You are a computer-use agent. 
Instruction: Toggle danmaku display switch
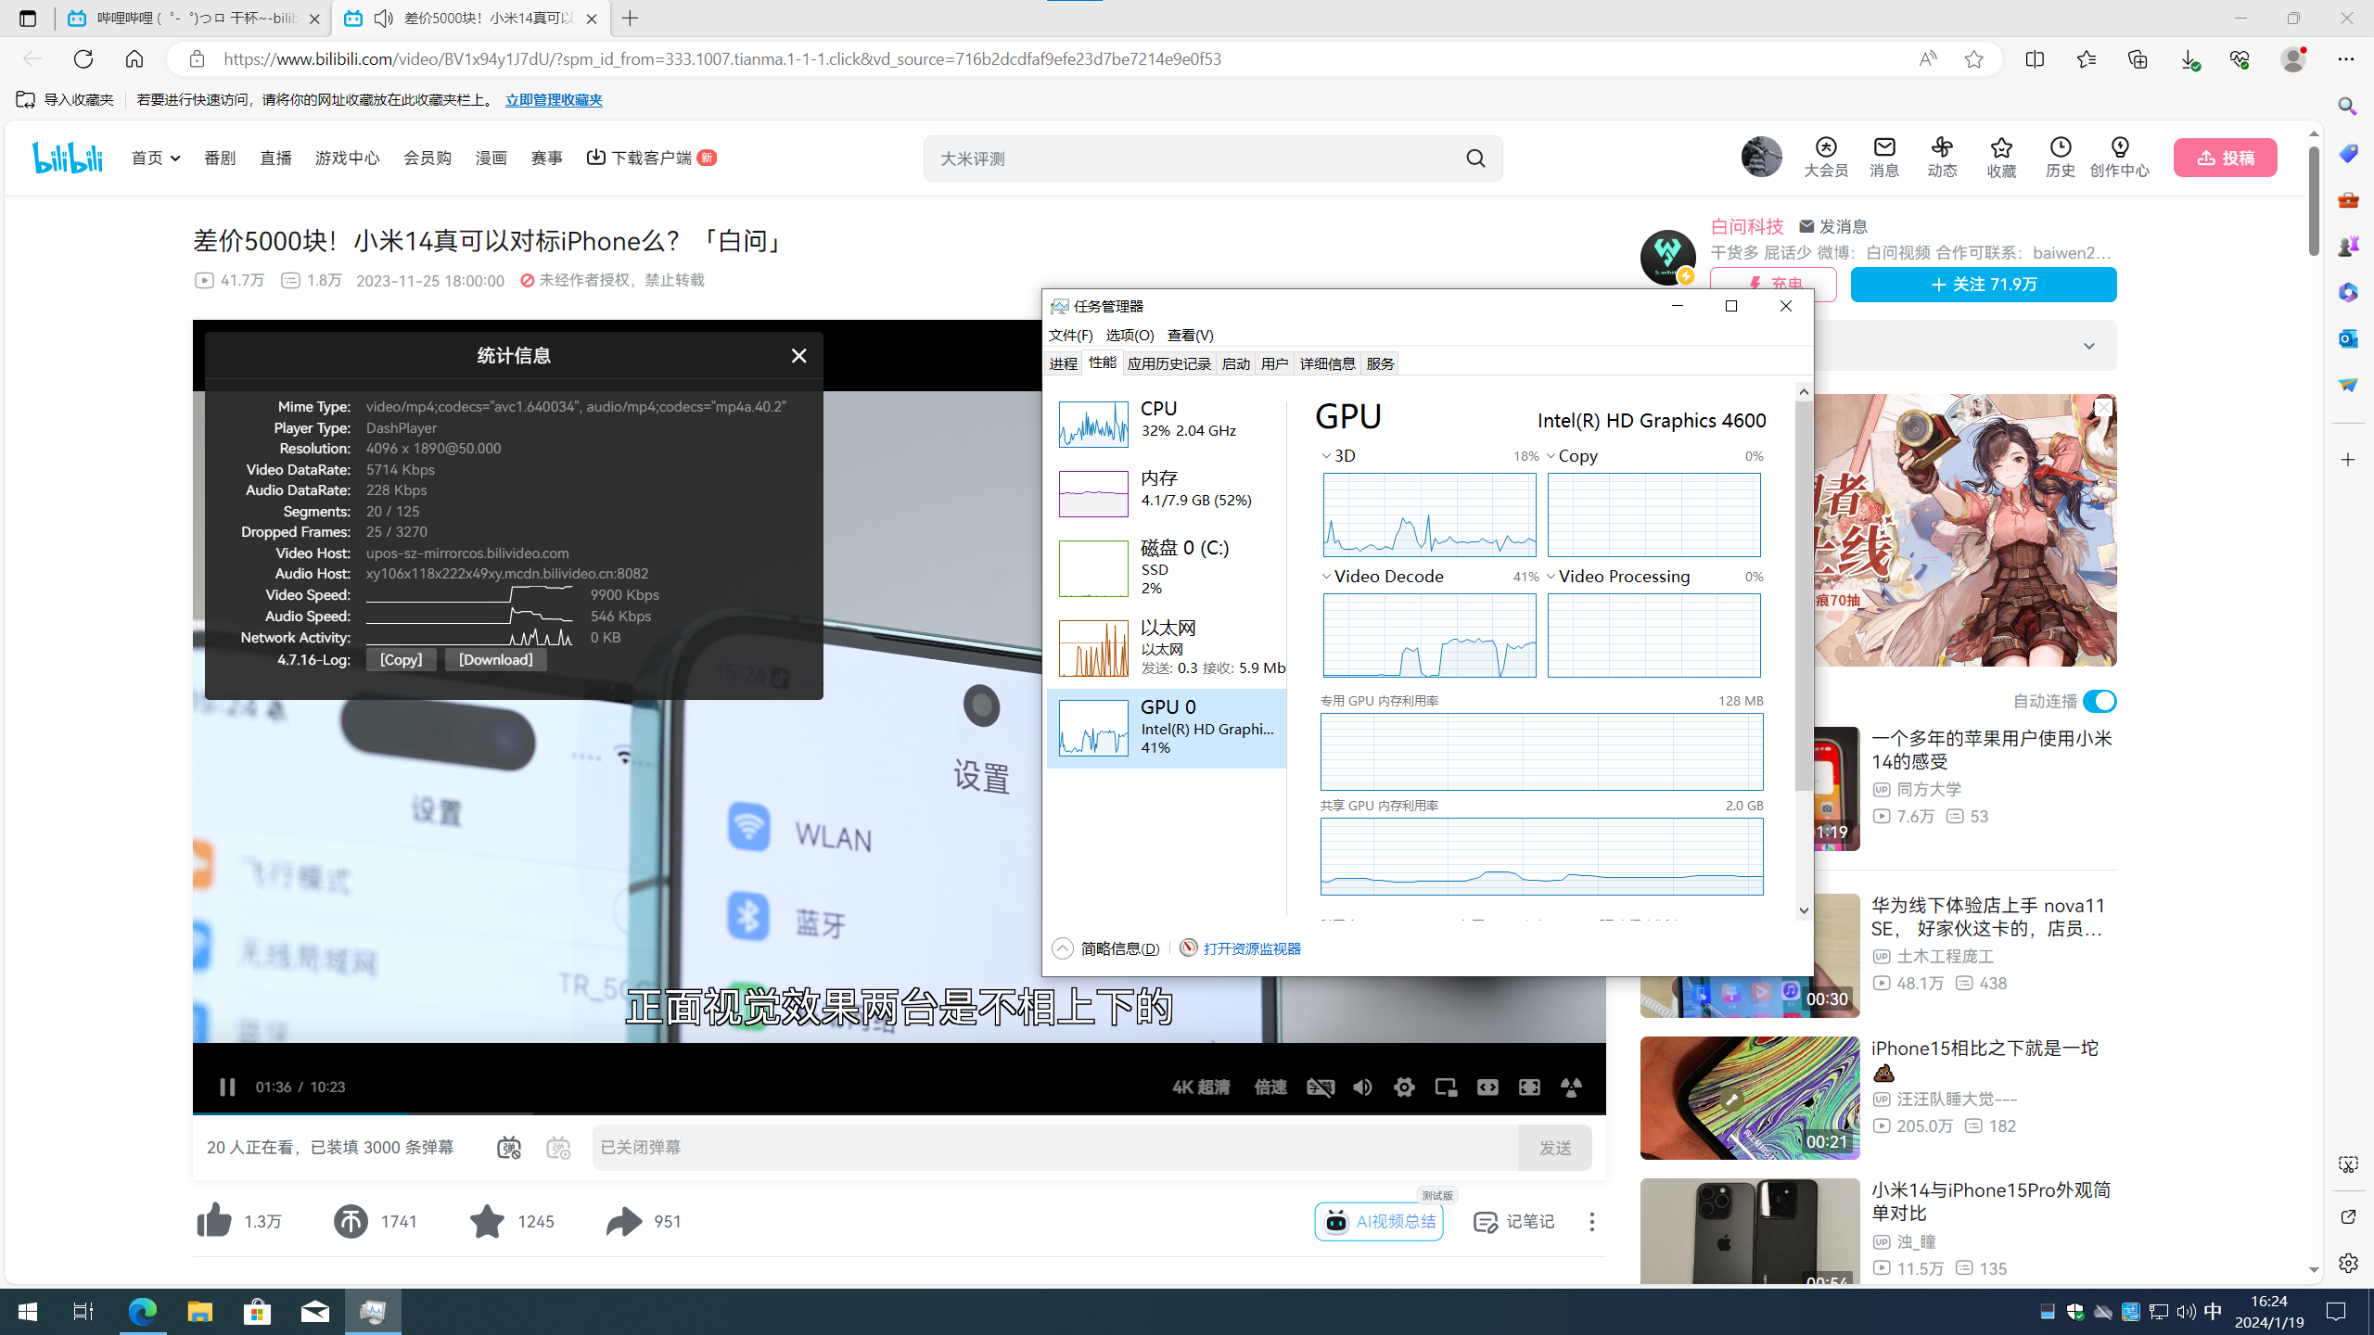pos(509,1148)
